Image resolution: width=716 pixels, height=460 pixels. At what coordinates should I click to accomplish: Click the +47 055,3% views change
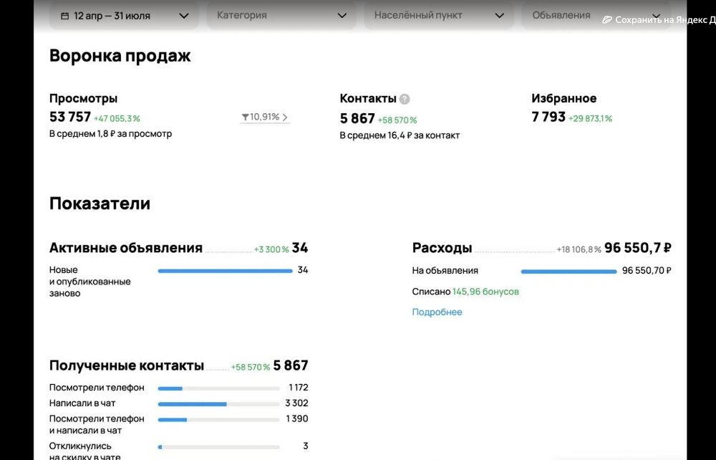click(x=117, y=119)
